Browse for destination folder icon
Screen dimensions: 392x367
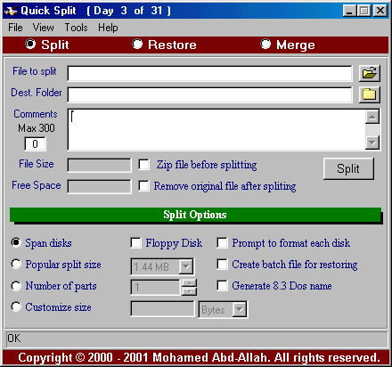pos(369,94)
